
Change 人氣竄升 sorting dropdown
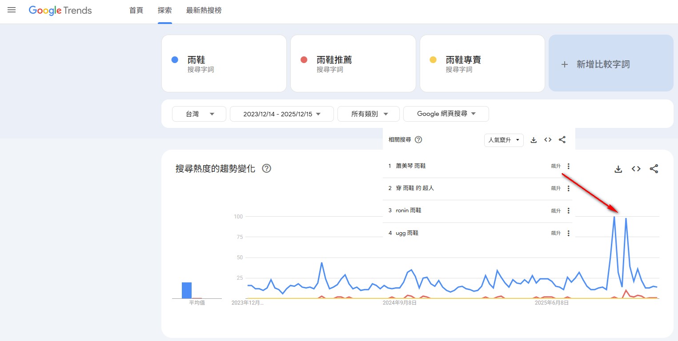(x=504, y=140)
